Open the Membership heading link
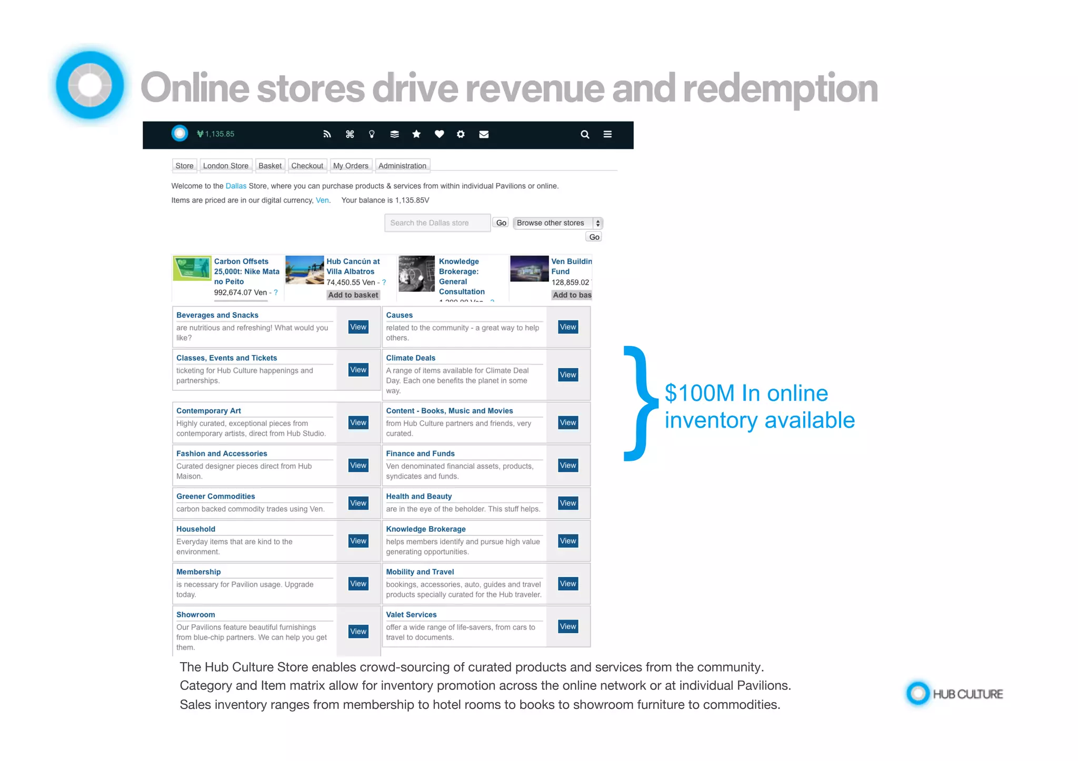 tap(198, 572)
